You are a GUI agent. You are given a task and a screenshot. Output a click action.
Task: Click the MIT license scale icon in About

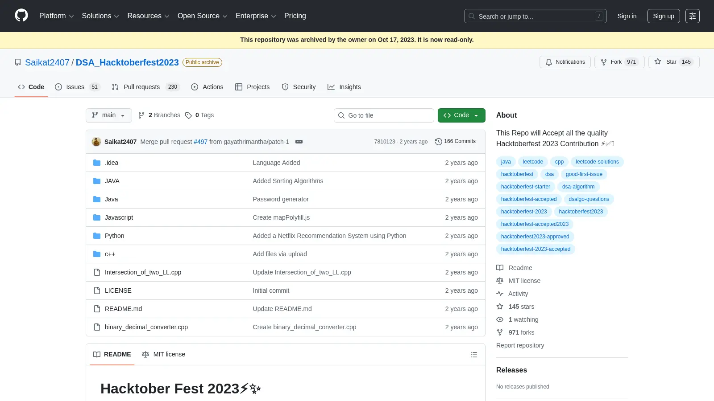[x=500, y=281]
